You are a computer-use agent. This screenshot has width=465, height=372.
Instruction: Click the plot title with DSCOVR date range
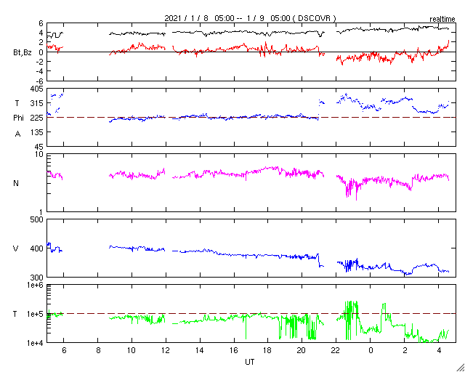[250, 18]
